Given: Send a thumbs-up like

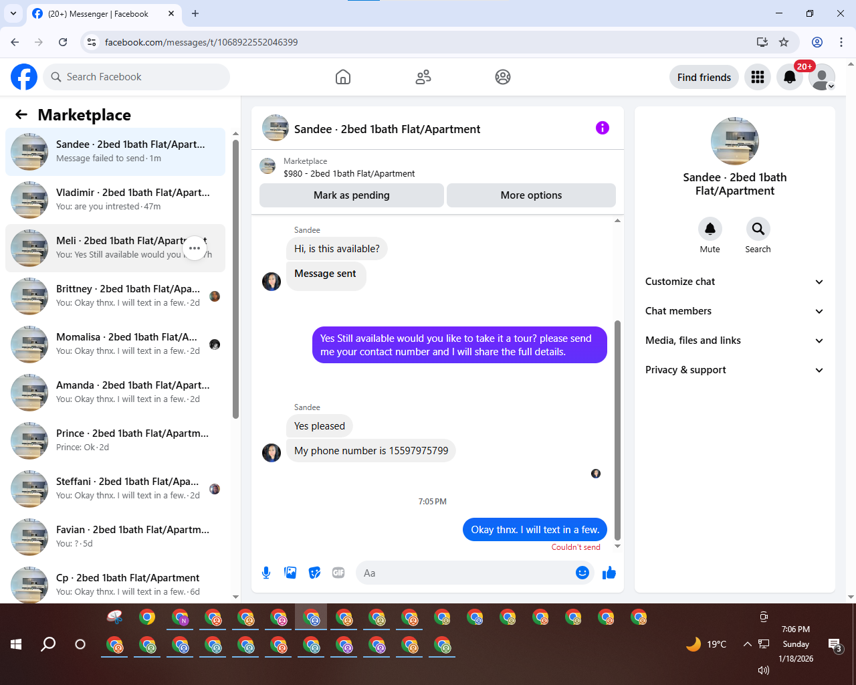Looking at the screenshot, I should pos(609,573).
